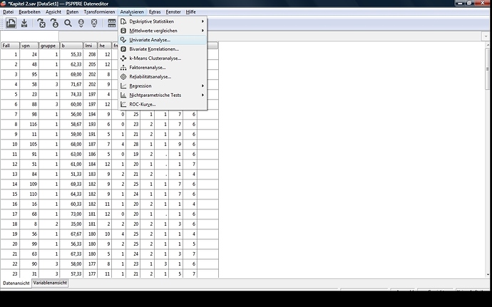The image size is (492, 307).
Task: Click b cell 57,33 in row 23
Action: point(71,274)
